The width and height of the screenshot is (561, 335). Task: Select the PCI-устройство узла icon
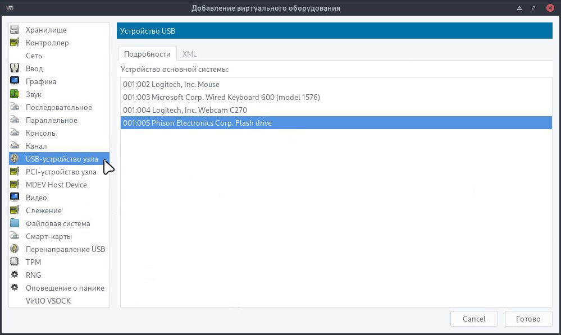pos(15,172)
